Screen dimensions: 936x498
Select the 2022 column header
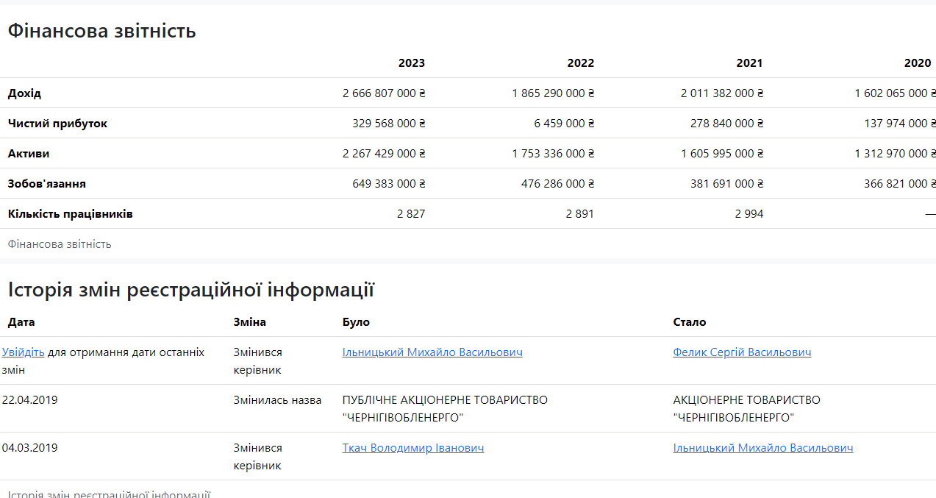click(580, 63)
